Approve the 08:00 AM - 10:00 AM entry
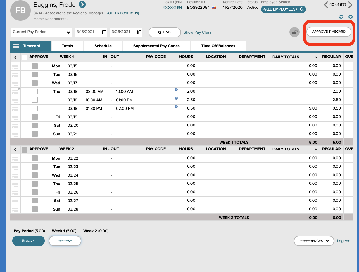 pyautogui.click(x=35, y=91)
